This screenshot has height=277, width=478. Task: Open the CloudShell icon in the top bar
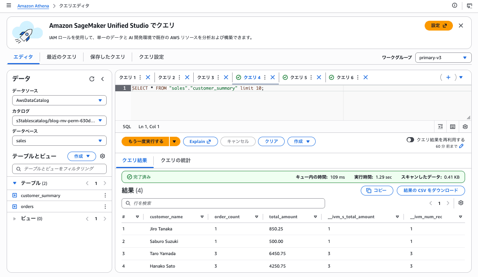(x=469, y=5)
